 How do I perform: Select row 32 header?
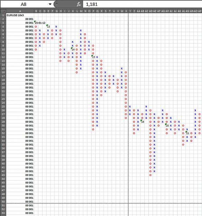3,133
